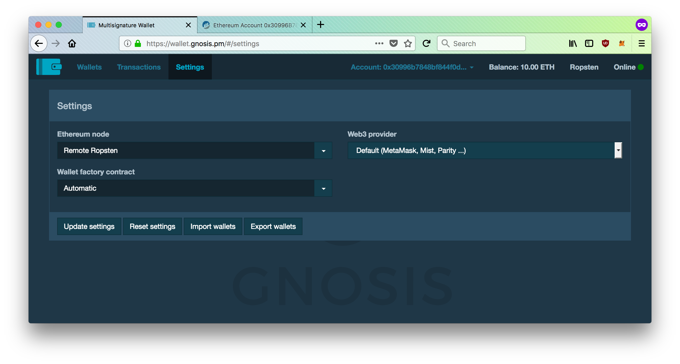Click the home button icon in browser
This screenshot has height=364, width=680.
coord(72,43)
